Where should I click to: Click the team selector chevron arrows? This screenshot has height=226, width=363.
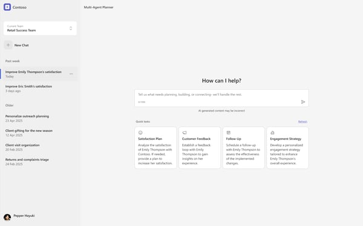(x=71, y=28)
